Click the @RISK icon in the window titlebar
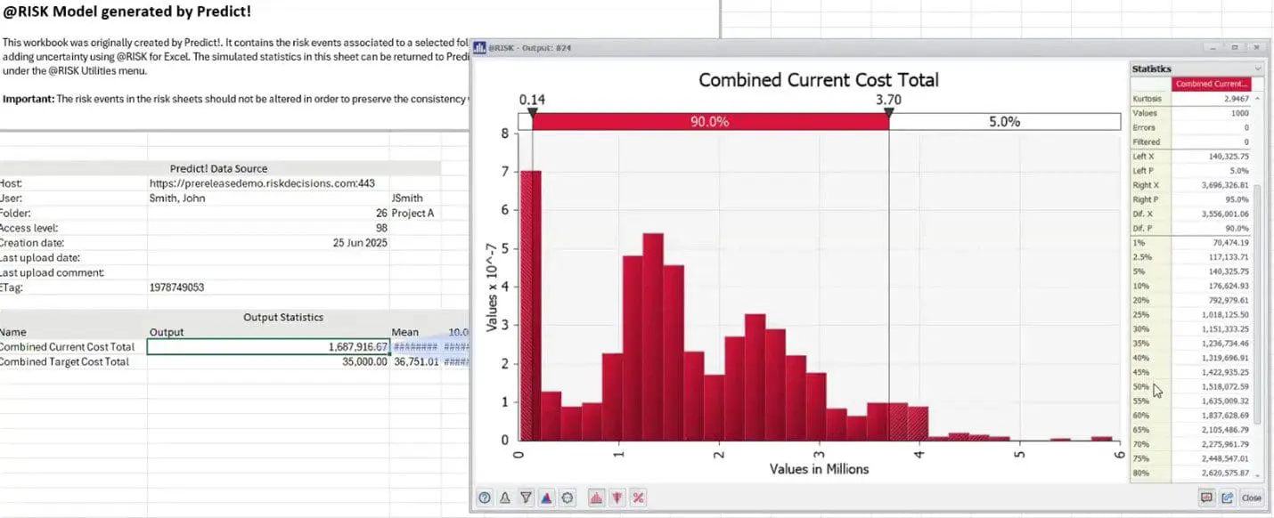Viewport: 1274px width, 518px height. pos(480,47)
